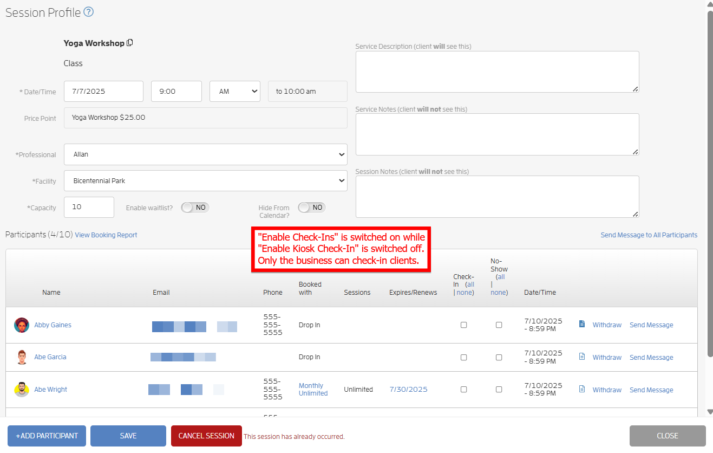713x453 pixels.
Task: Copy the Yoga Workshop session icon
Action: (130, 43)
